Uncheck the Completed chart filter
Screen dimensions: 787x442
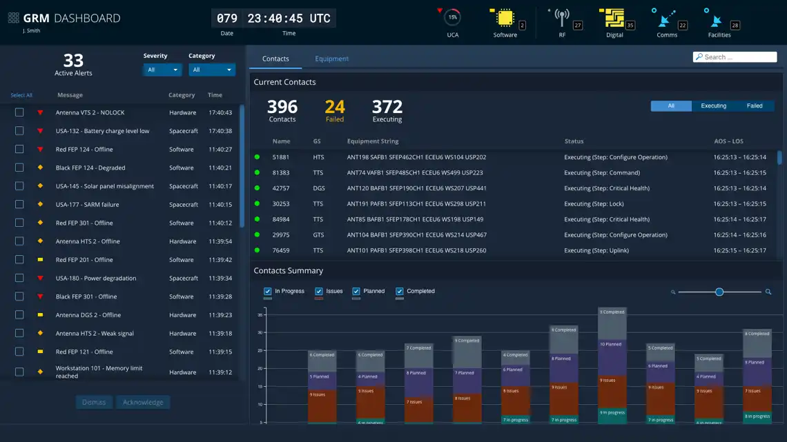[400, 291]
